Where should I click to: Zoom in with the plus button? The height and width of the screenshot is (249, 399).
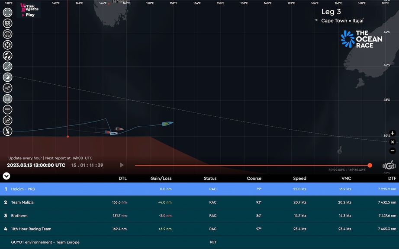click(393, 133)
